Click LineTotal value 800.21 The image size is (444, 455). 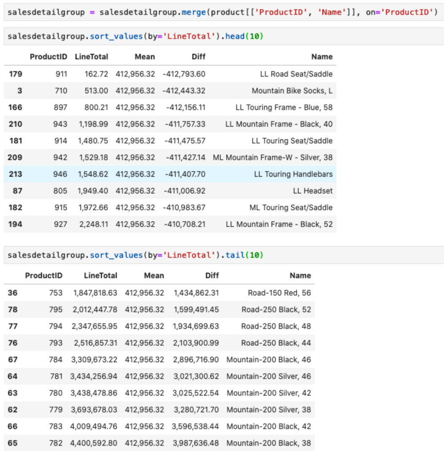pyautogui.click(x=96, y=108)
